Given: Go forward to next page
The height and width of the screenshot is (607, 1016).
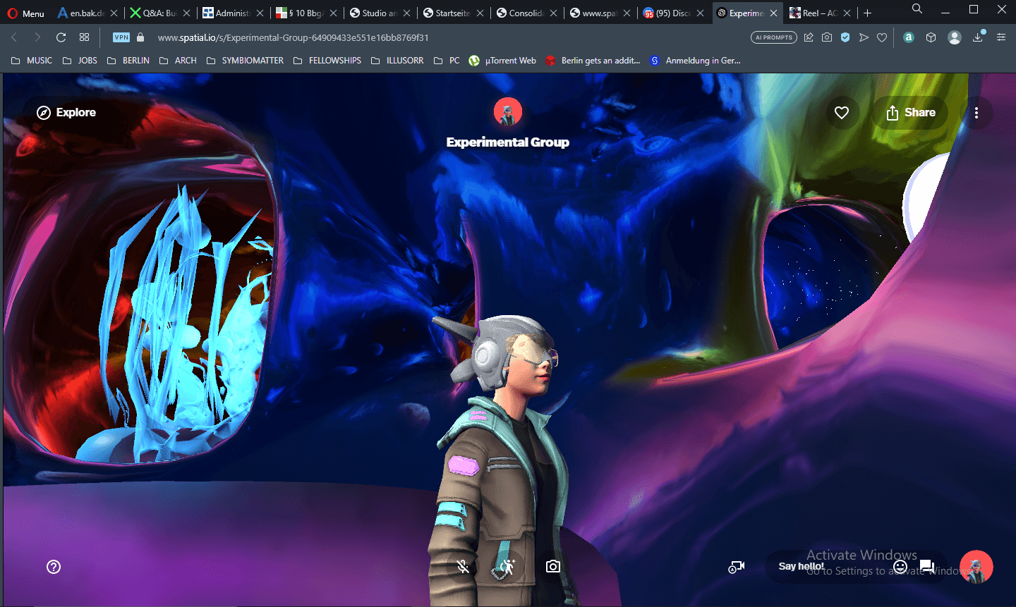Looking at the screenshot, I should point(37,37).
